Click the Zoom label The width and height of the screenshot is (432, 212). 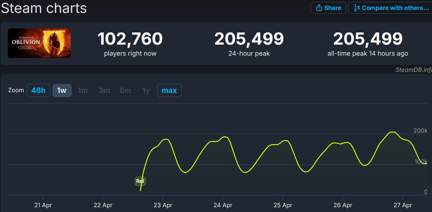click(x=16, y=90)
